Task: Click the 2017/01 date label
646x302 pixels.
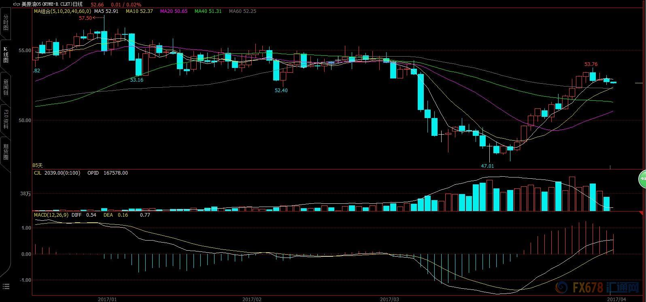Action: coord(107,299)
